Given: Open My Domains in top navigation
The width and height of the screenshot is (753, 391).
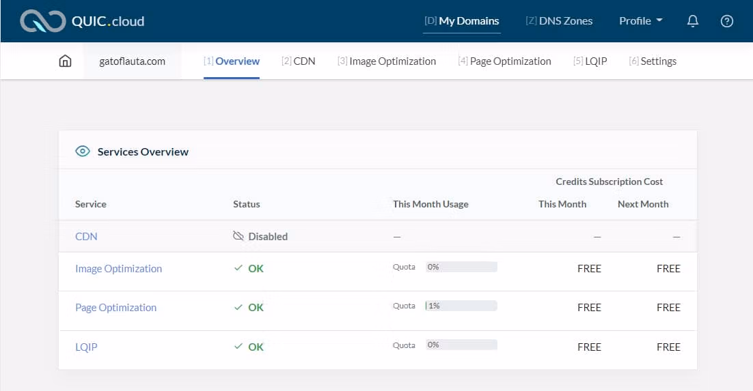Looking at the screenshot, I should [461, 21].
